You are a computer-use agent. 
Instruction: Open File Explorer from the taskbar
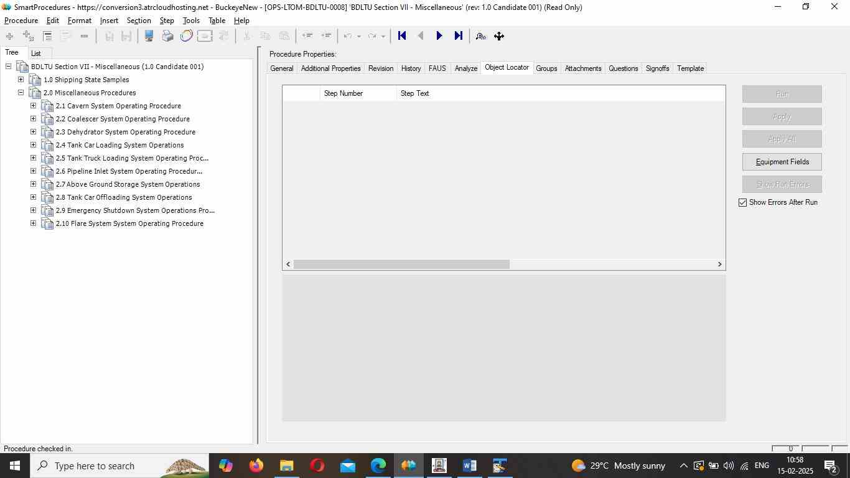coord(286,466)
